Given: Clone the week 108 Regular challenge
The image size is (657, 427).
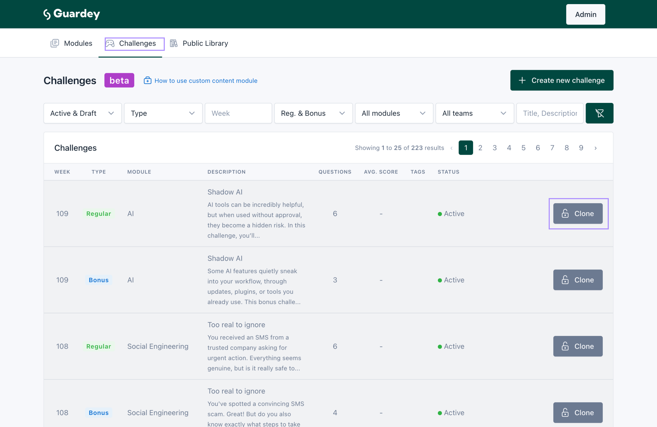Looking at the screenshot, I should coord(577,346).
